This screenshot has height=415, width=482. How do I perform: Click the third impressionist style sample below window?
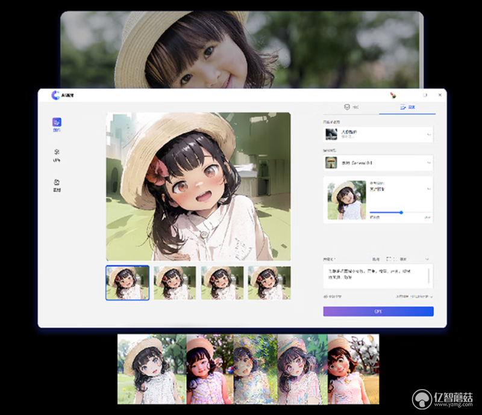pyautogui.click(x=255, y=369)
